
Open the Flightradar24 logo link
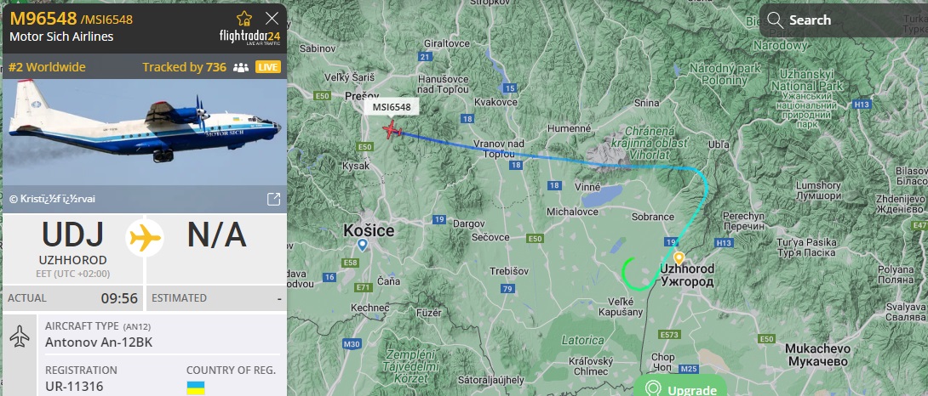point(249,37)
